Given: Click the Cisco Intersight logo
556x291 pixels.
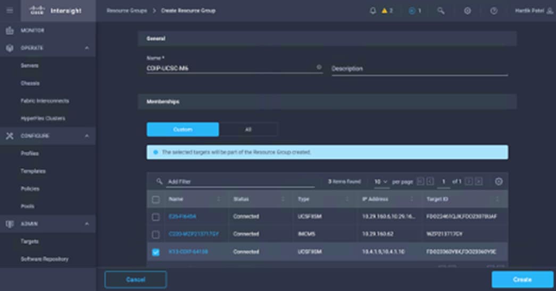Looking at the screenshot, I should point(56,11).
